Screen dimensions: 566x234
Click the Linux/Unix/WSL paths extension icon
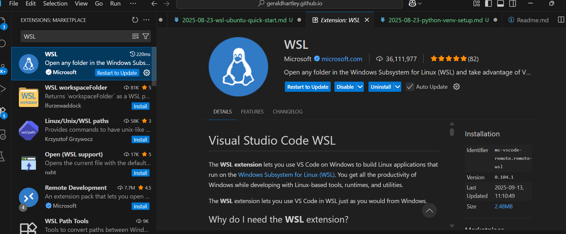pyautogui.click(x=28, y=130)
